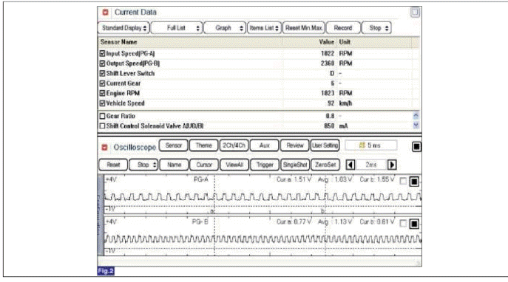Uncheck Input Speed[PG-A] checkbox
Image resolution: width=508 pixels, height=282 pixels.
(102, 53)
